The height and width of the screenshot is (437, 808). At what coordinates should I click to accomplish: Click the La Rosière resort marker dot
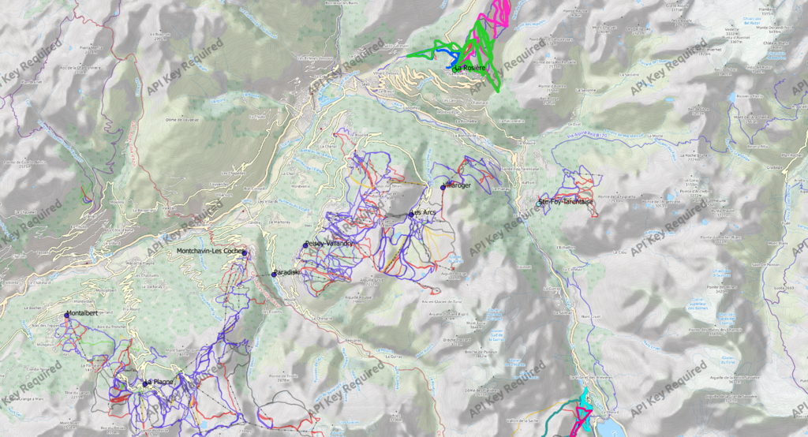[455, 68]
